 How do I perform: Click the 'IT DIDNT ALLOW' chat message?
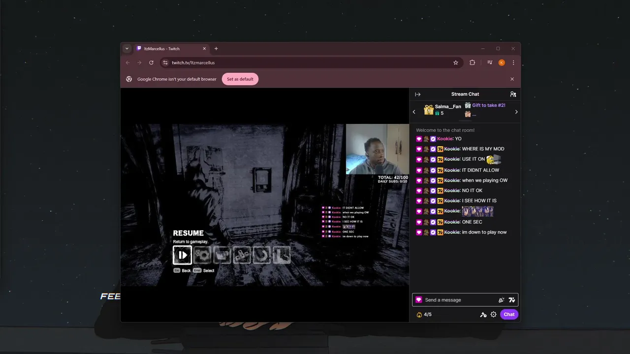coord(480,170)
